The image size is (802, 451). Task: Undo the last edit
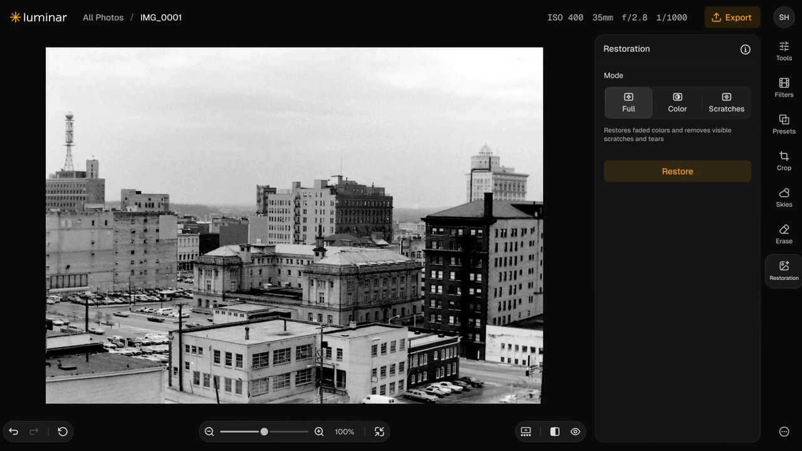click(x=14, y=432)
